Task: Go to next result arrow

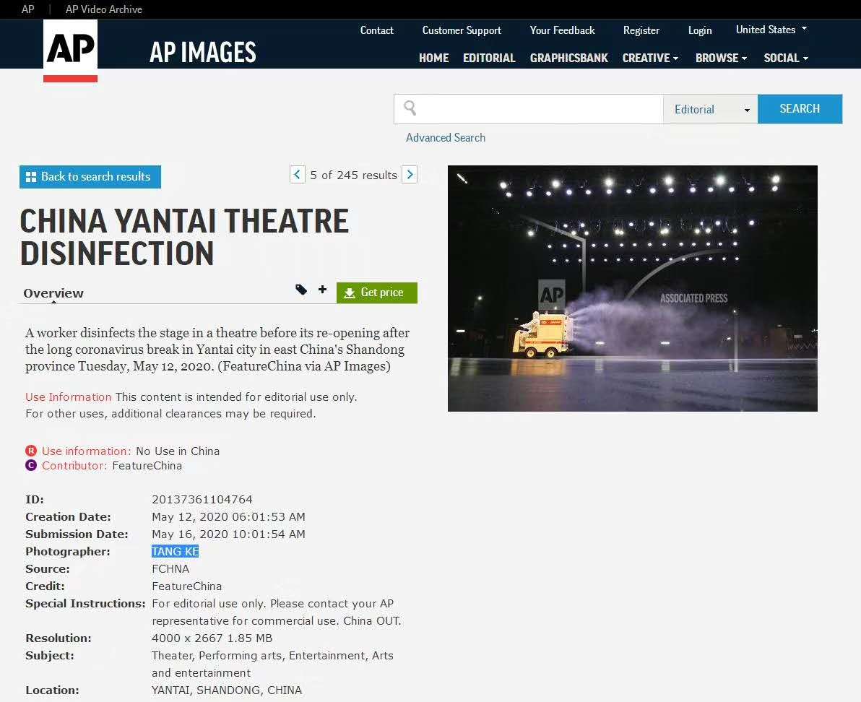Action: pos(410,175)
